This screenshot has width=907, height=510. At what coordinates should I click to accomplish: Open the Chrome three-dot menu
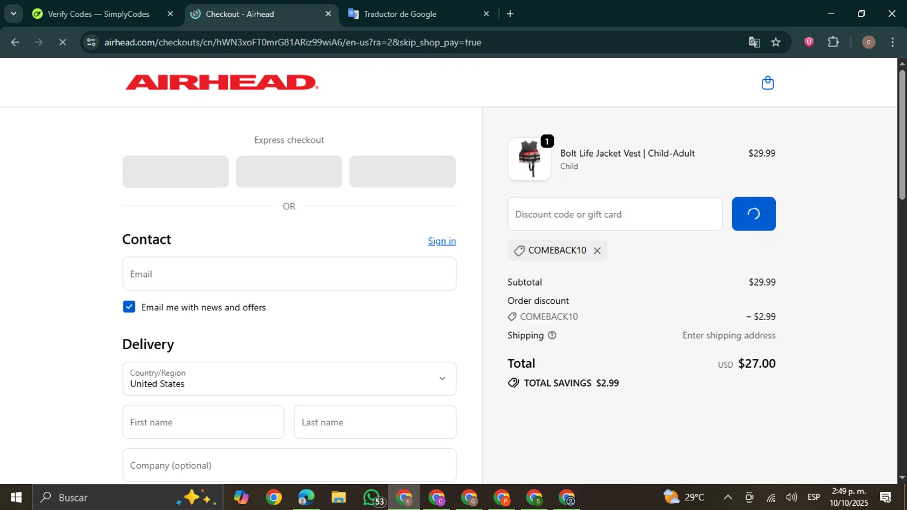(x=892, y=42)
